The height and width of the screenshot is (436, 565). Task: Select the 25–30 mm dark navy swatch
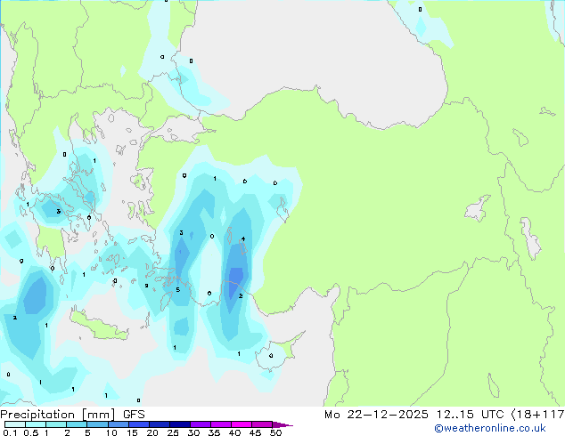(x=179, y=424)
